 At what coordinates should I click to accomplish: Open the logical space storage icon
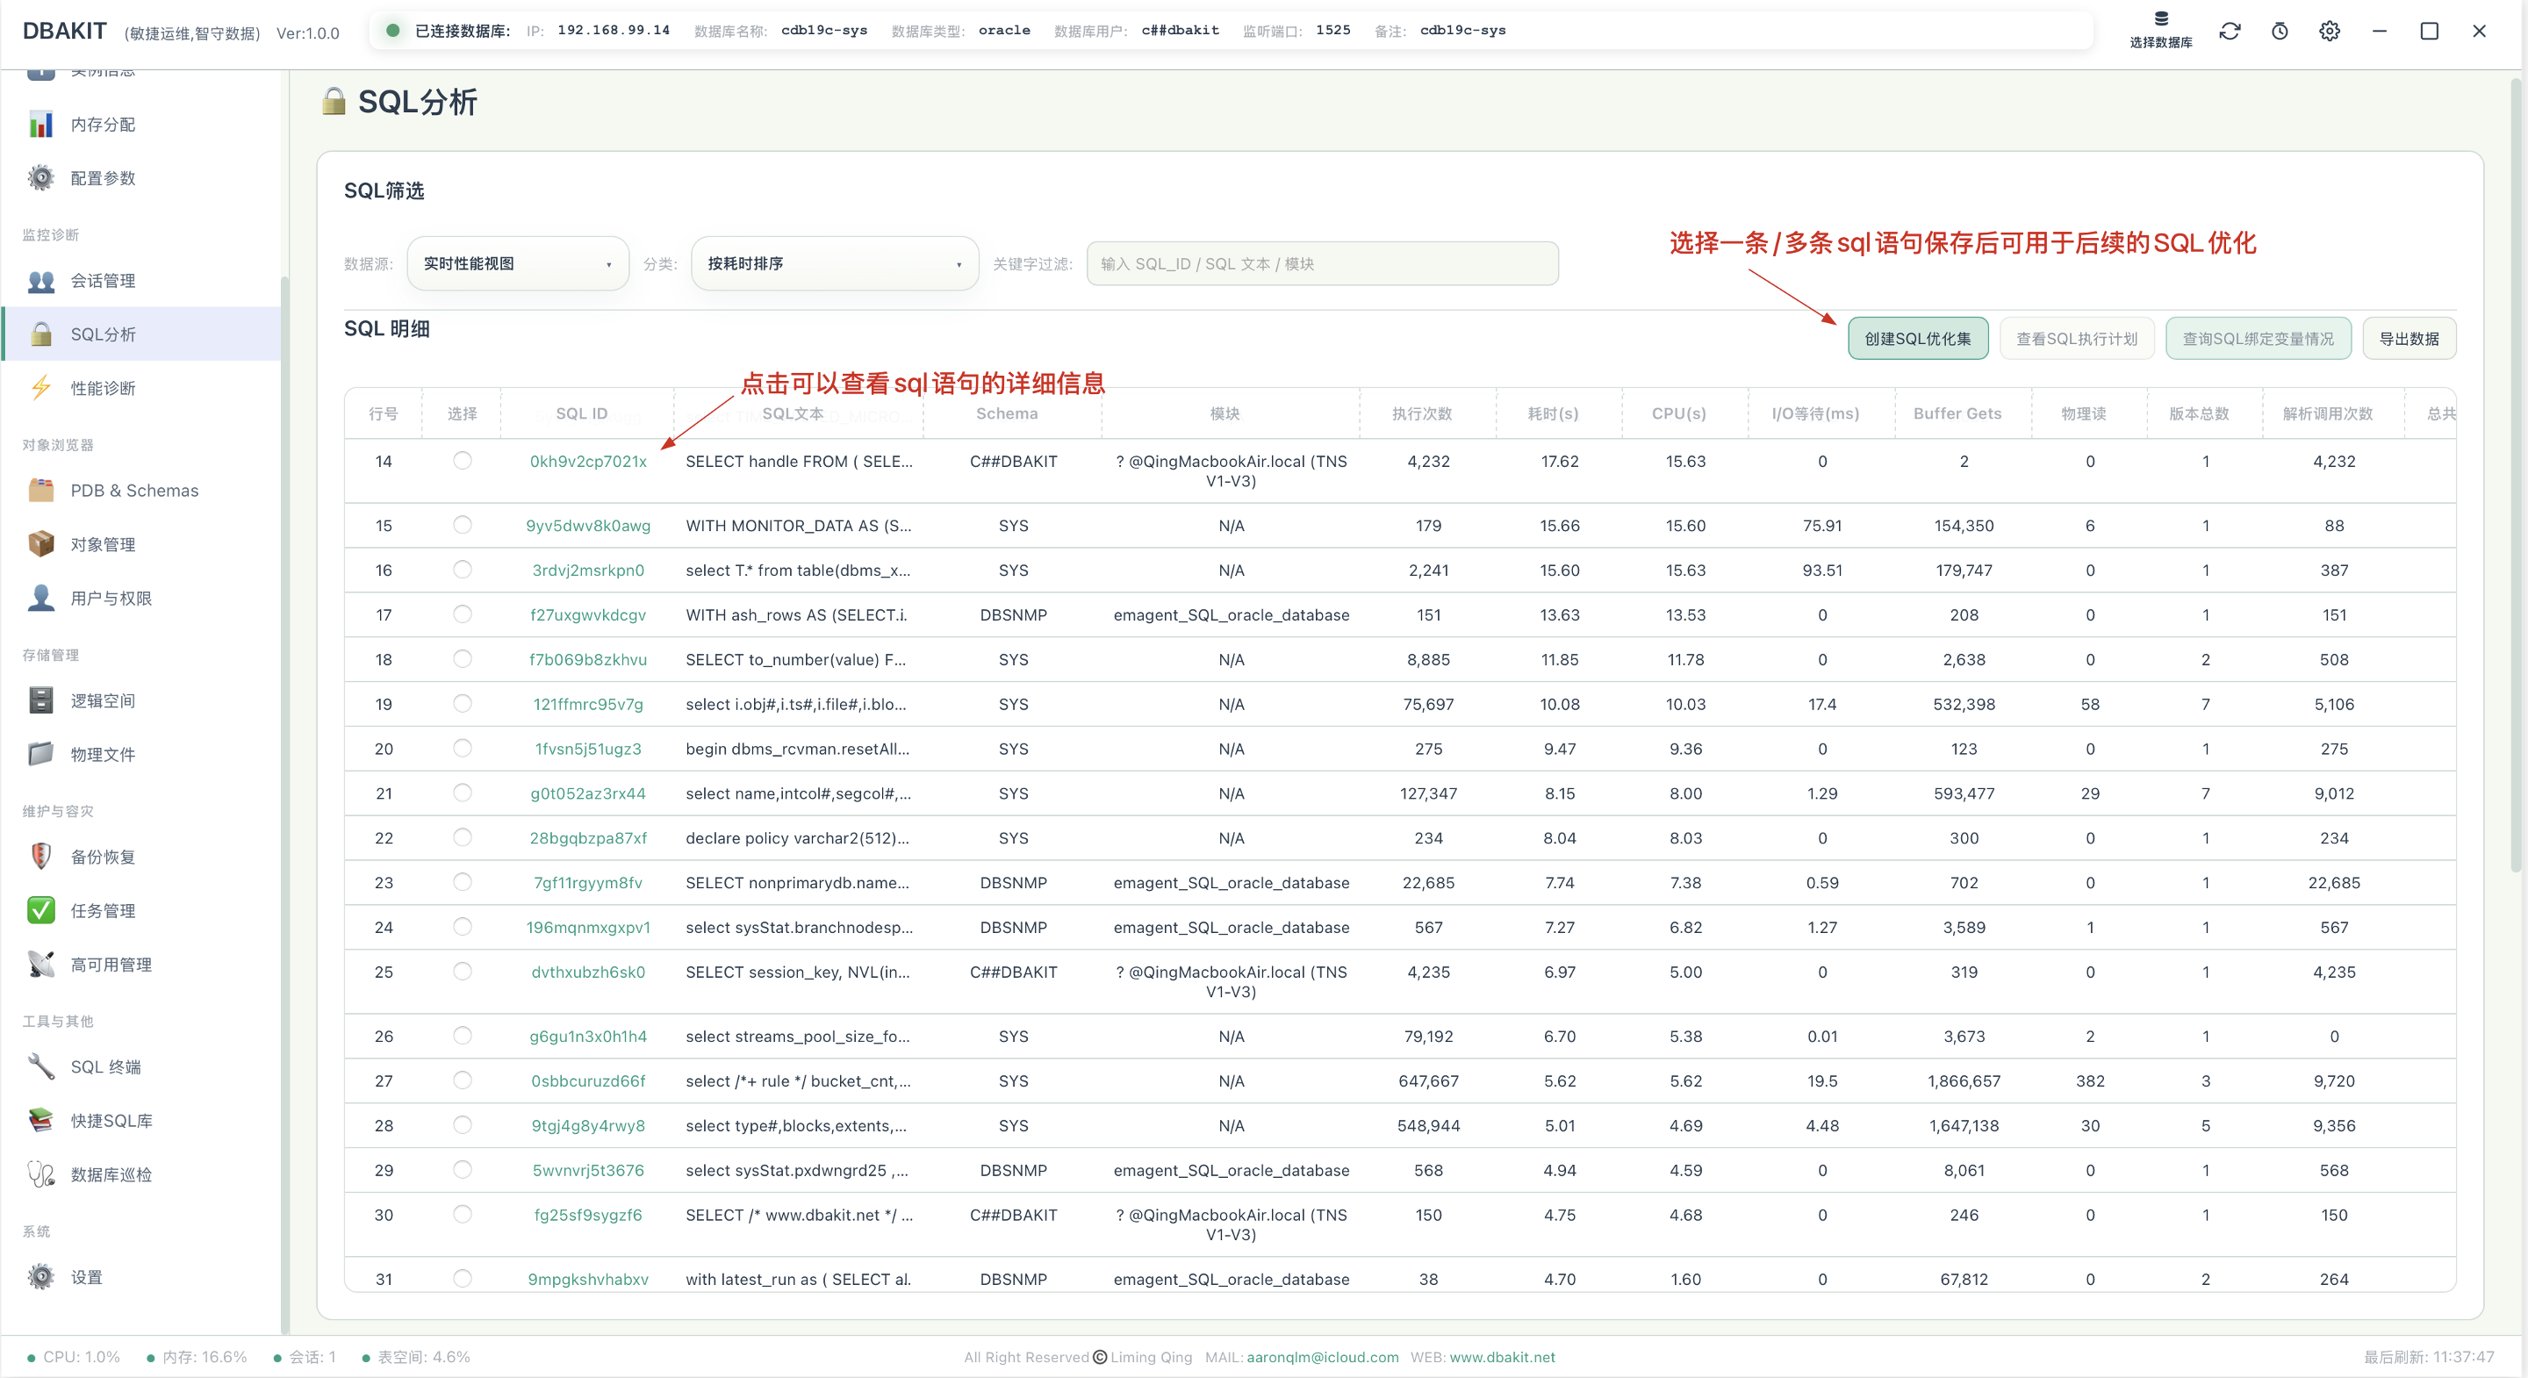coord(40,700)
